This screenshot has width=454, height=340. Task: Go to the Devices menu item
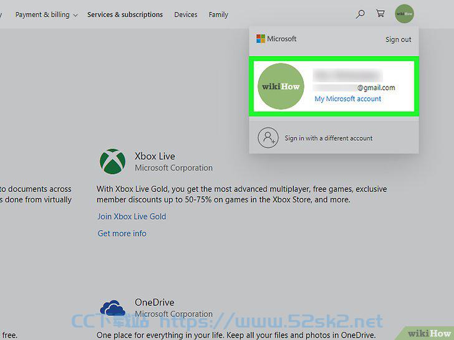point(186,14)
